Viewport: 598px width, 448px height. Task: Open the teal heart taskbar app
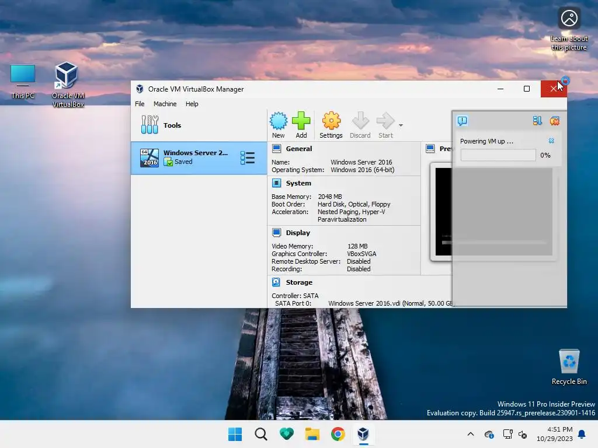tap(286, 434)
